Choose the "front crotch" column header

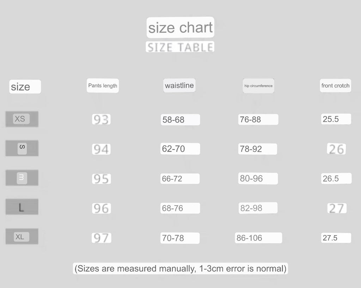coord(335,86)
